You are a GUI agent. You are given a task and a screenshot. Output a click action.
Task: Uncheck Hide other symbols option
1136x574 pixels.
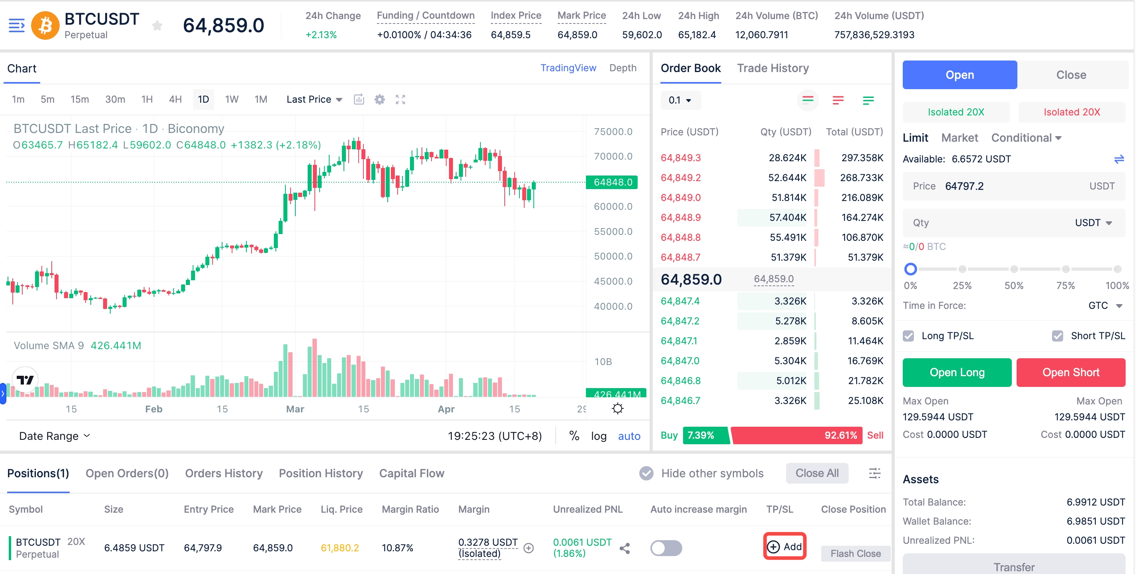[646, 473]
